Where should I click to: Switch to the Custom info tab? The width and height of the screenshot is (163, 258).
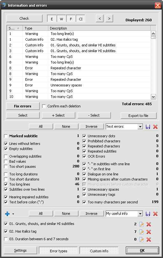(99, 251)
